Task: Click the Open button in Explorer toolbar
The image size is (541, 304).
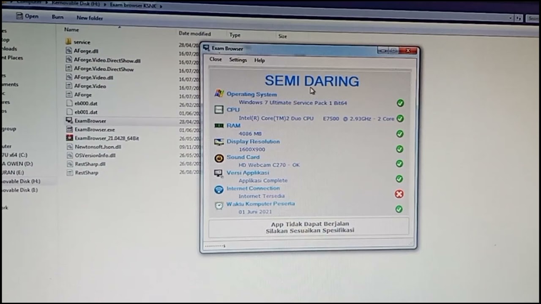Action: [x=27, y=16]
